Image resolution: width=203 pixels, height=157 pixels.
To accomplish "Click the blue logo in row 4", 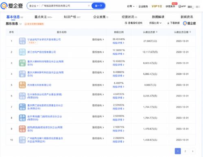I will [x=22, y=74].
